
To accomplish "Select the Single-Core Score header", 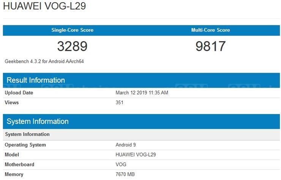I will 73,30.
